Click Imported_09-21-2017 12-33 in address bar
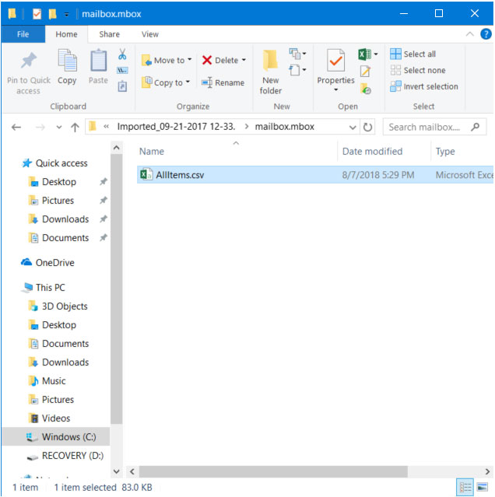 pos(176,127)
